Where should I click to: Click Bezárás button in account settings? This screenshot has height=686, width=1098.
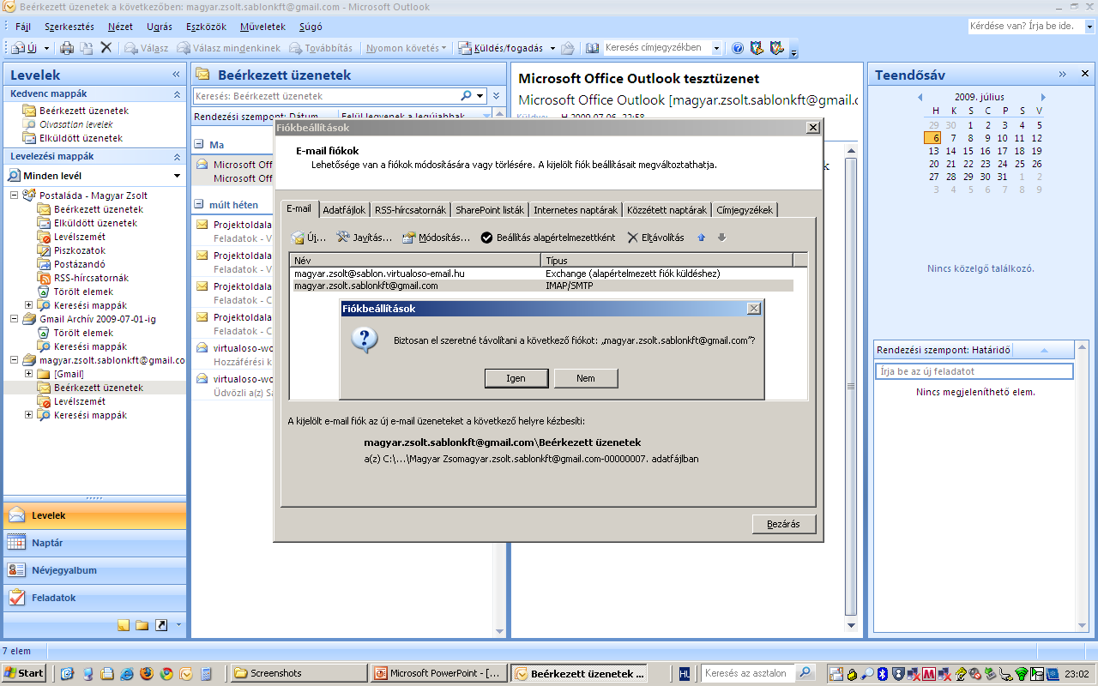click(x=784, y=524)
